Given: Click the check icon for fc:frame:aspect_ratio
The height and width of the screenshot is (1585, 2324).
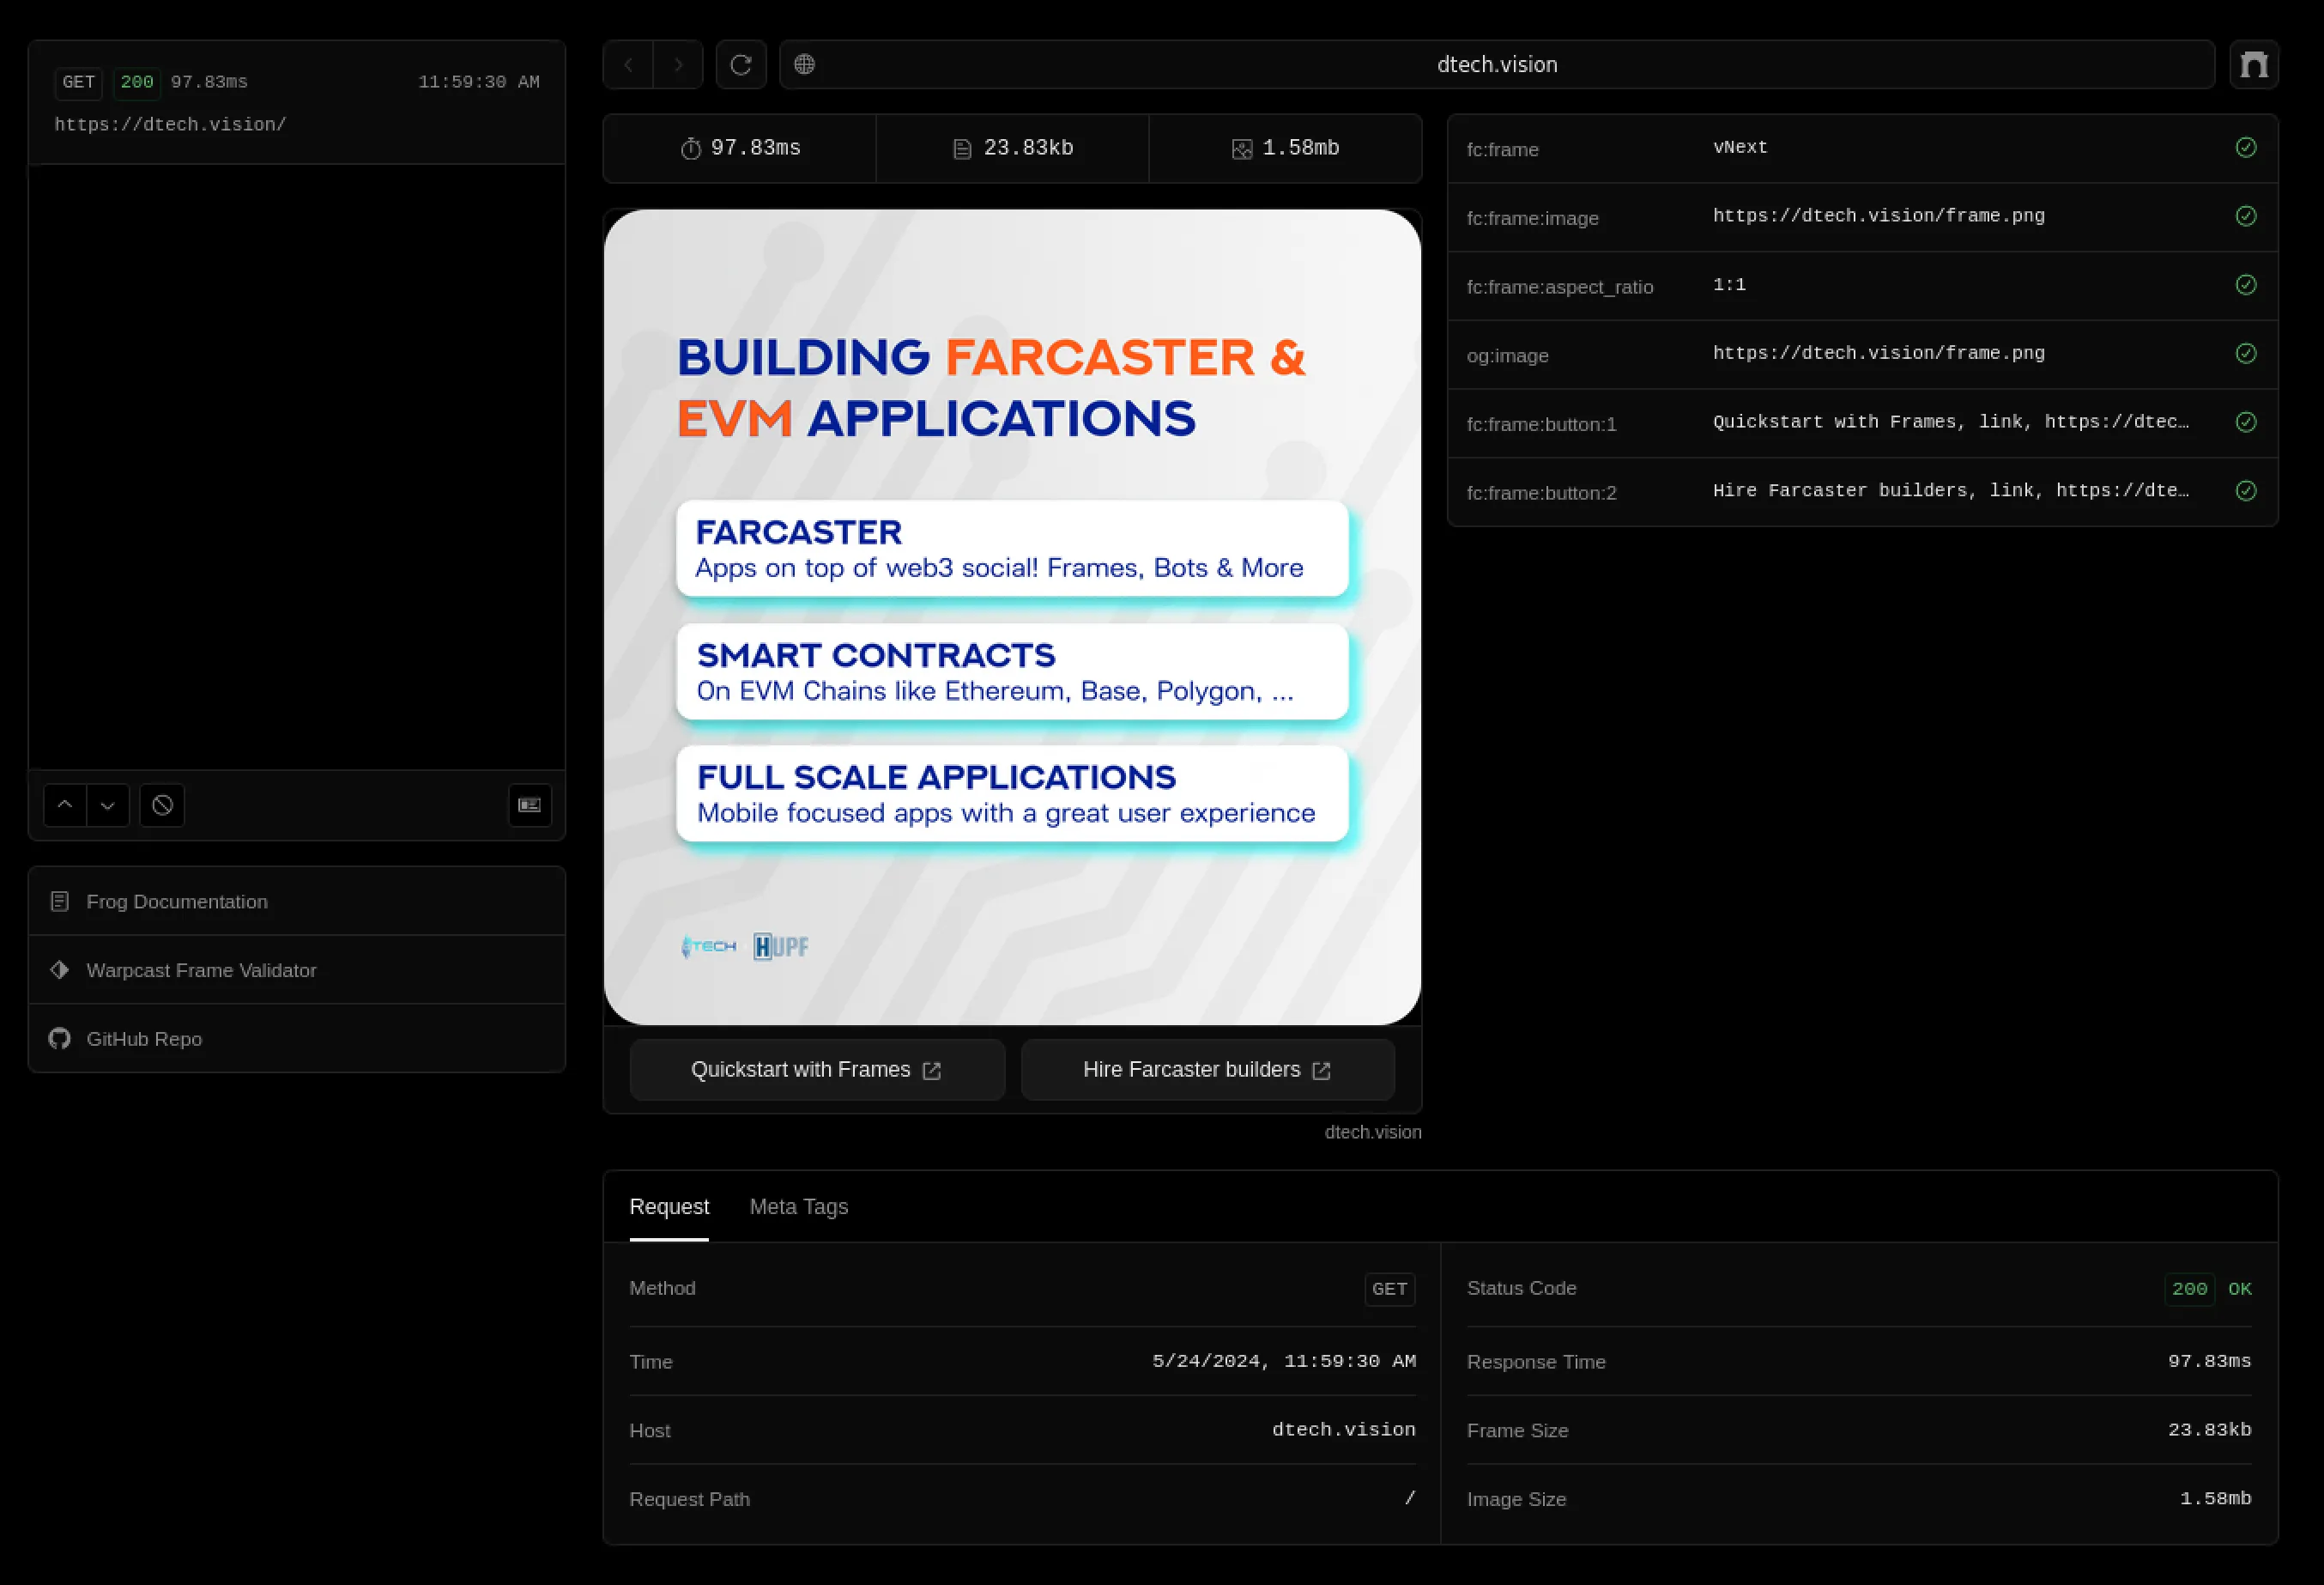Looking at the screenshot, I should (x=2246, y=285).
